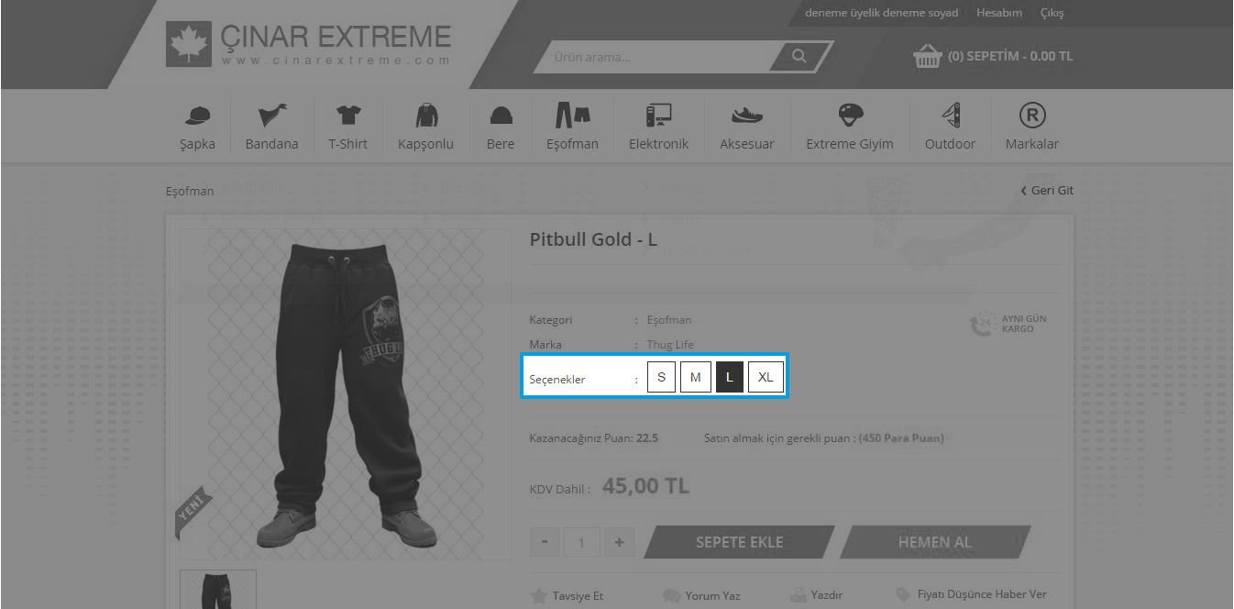
Task: Click the HEMEN AL button
Action: [935, 541]
